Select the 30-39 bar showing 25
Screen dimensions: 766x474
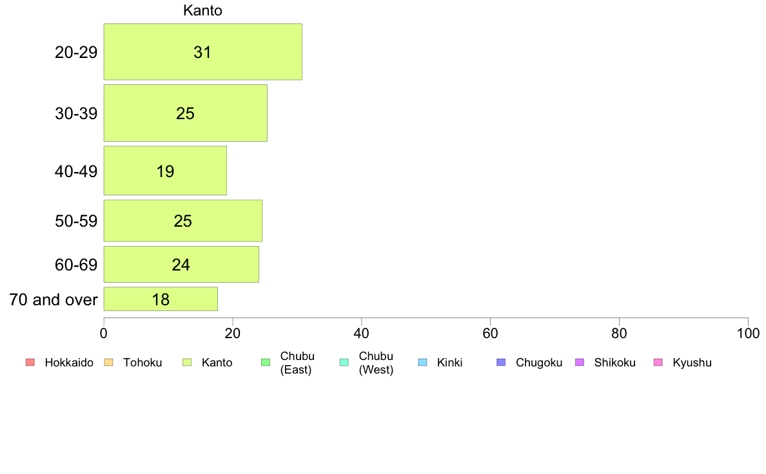pos(186,113)
